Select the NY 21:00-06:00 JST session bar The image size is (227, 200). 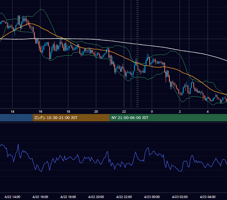pyautogui.click(x=168, y=118)
